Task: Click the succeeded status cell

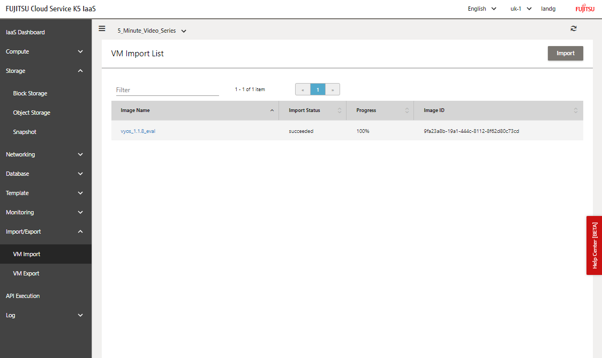Action: pyautogui.click(x=301, y=131)
